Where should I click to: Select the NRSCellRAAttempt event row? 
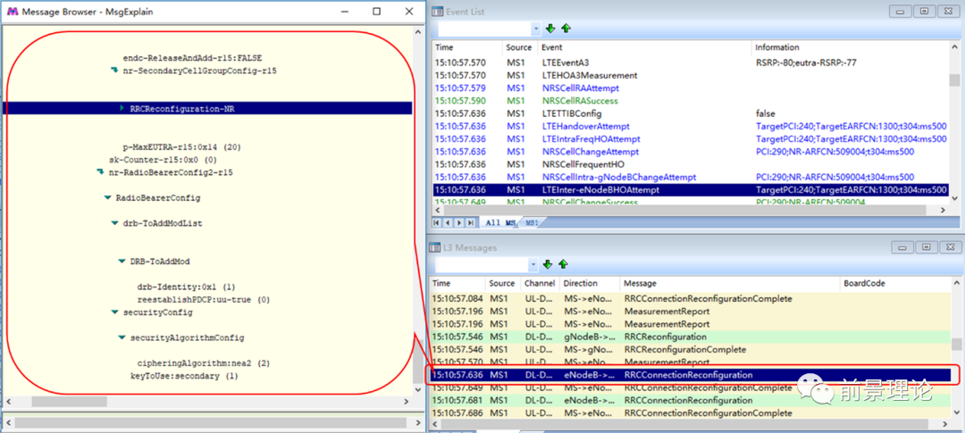pos(690,88)
